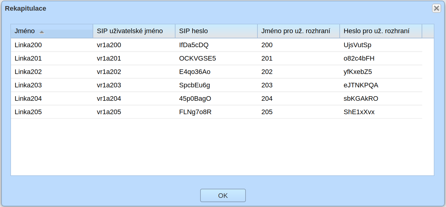Select interface password eJTNKPQA
The height and width of the screenshot is (207, 446).
click(361, 85)
